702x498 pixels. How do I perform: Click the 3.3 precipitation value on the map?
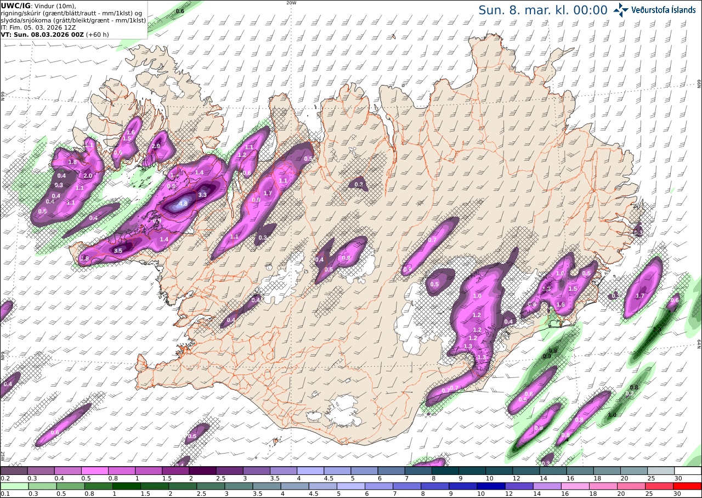coord(202,195)
